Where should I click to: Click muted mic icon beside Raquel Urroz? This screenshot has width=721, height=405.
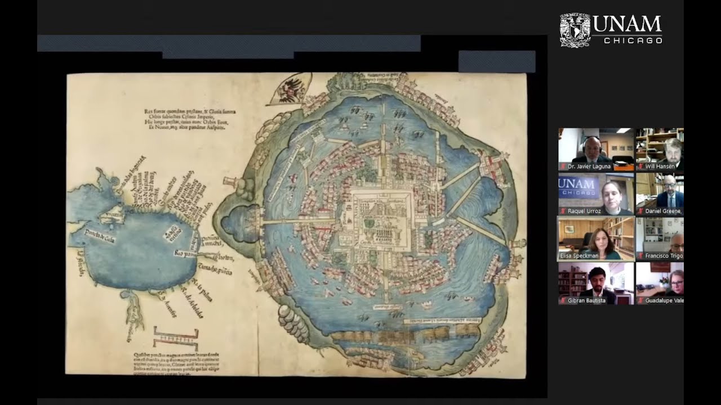pyautogui.click(x=562, y=211)
